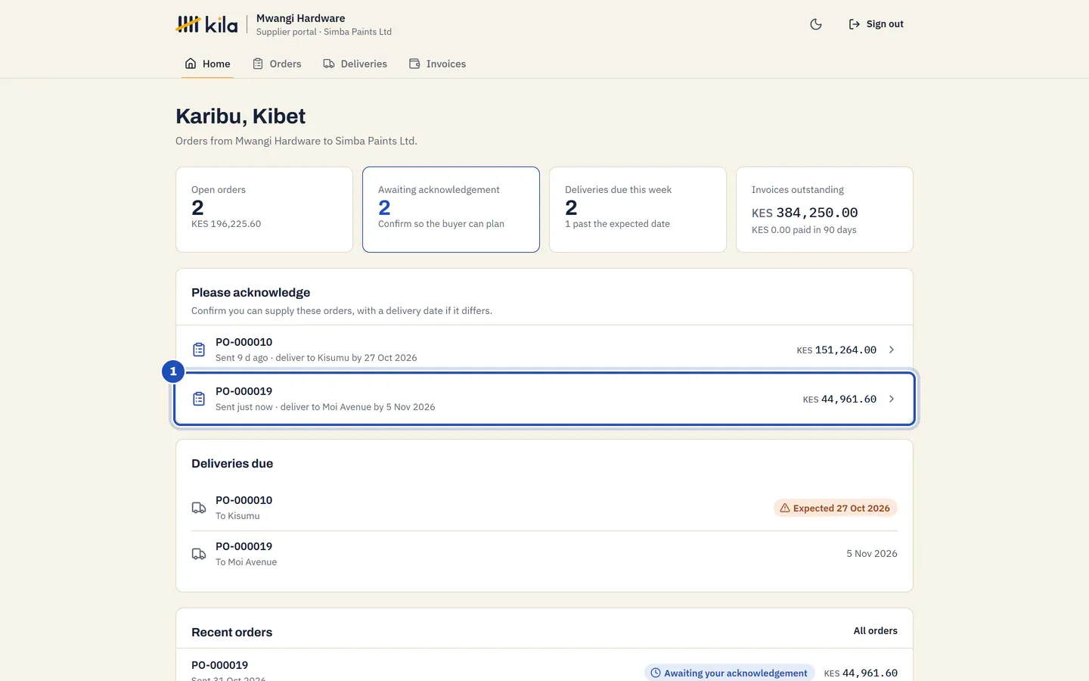1089x681 pixels.
Task: Open the Invoices outstanding card
Action: pos(824,210)
